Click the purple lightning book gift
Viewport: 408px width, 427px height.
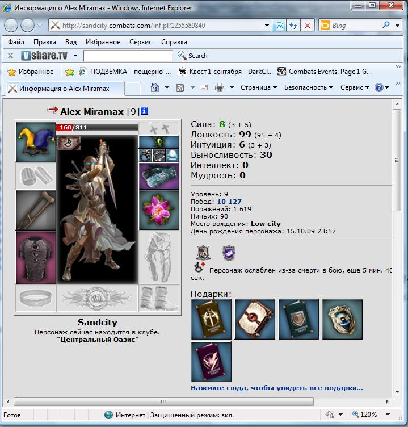tap(211, 362)
